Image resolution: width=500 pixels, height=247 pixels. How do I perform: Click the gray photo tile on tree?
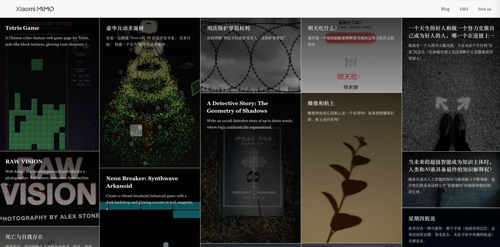[x=136, y=130]
